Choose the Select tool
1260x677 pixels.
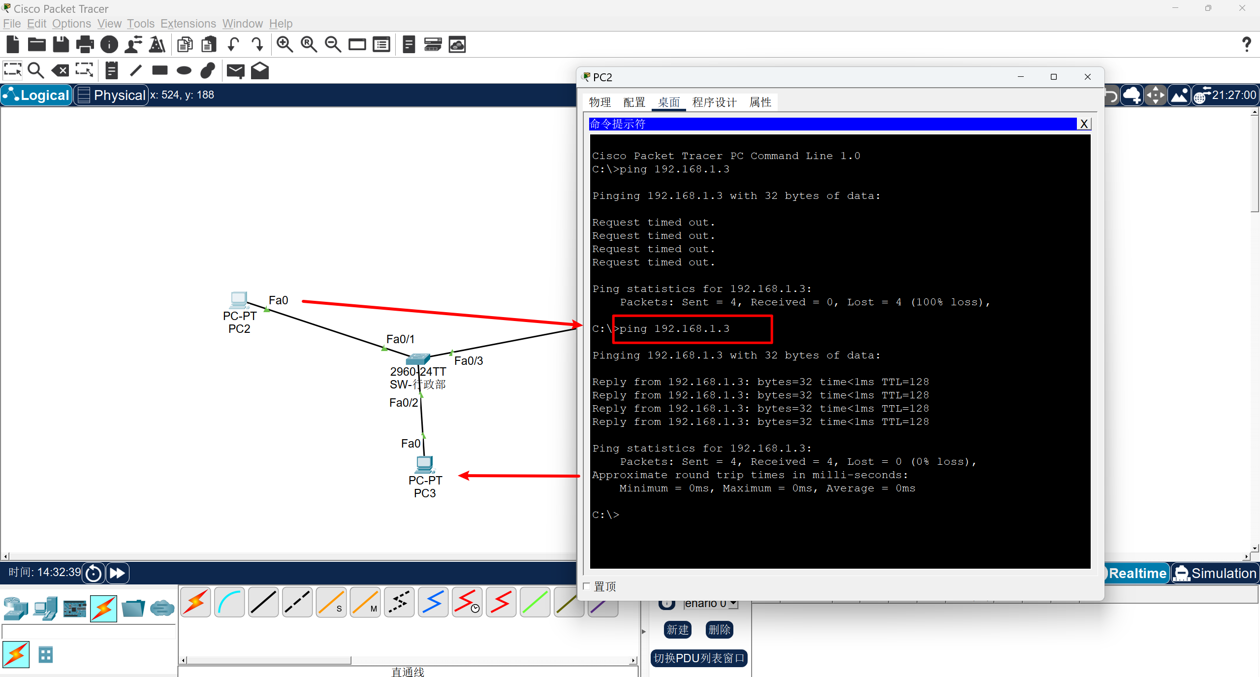coord(13,71)
